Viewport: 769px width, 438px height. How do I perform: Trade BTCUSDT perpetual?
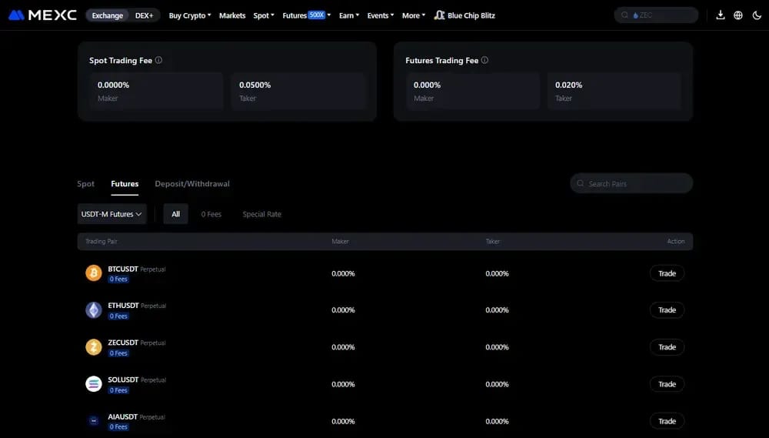click(x=667, y=273)
